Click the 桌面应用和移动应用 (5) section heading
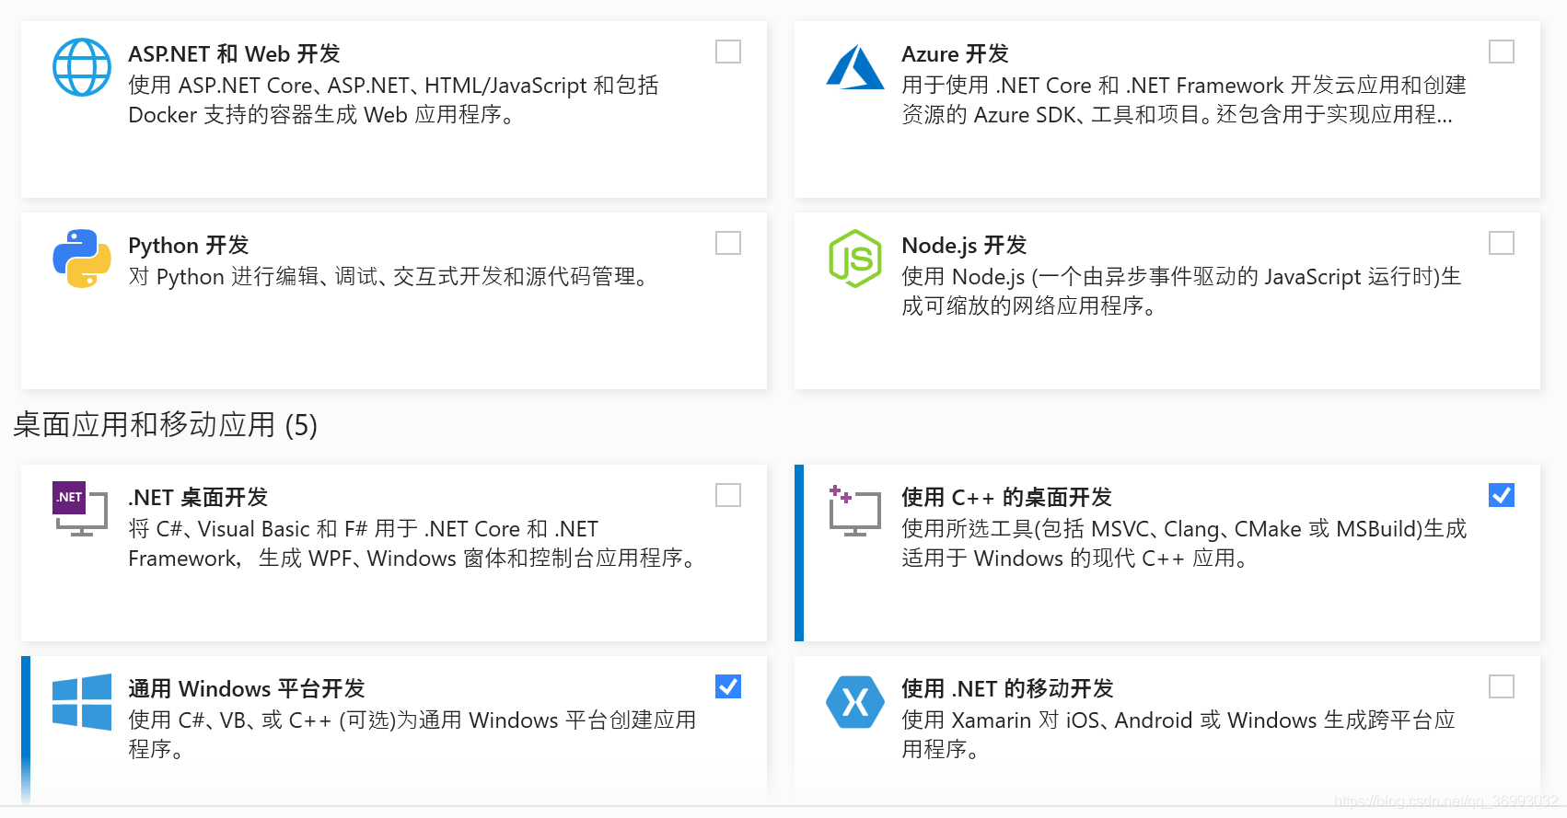Screen dimensions: 1567x818 pyautogui.click(x=166, y=425)
